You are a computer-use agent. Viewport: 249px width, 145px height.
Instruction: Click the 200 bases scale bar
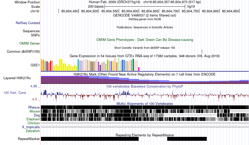(x=145, y=7)
